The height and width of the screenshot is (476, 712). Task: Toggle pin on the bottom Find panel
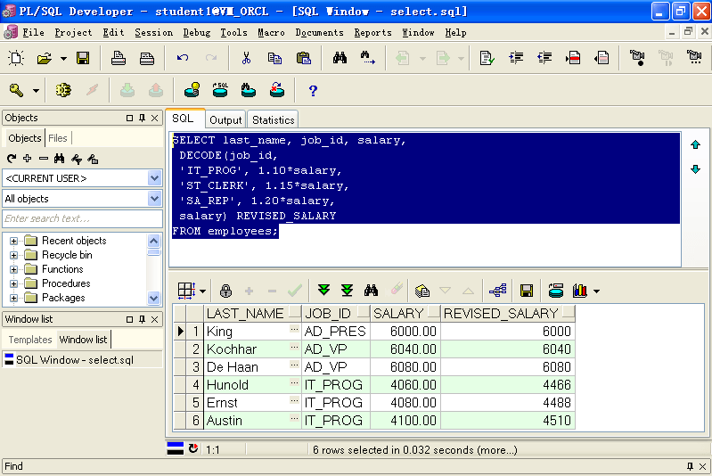pyautogui.click(x=689, y=466)
